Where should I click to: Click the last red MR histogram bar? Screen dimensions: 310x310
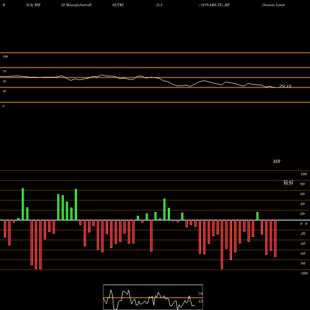coord(275,239)
